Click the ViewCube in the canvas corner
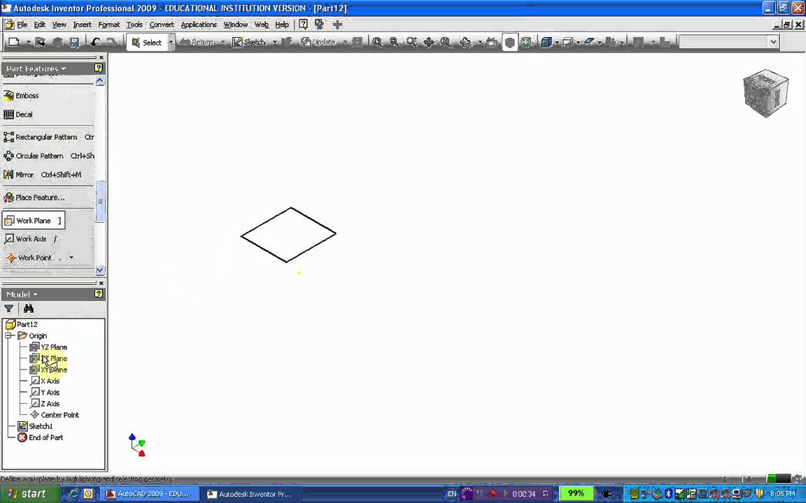Image resolution: width=806 pixels, height=503 pixels. [766, 94]
